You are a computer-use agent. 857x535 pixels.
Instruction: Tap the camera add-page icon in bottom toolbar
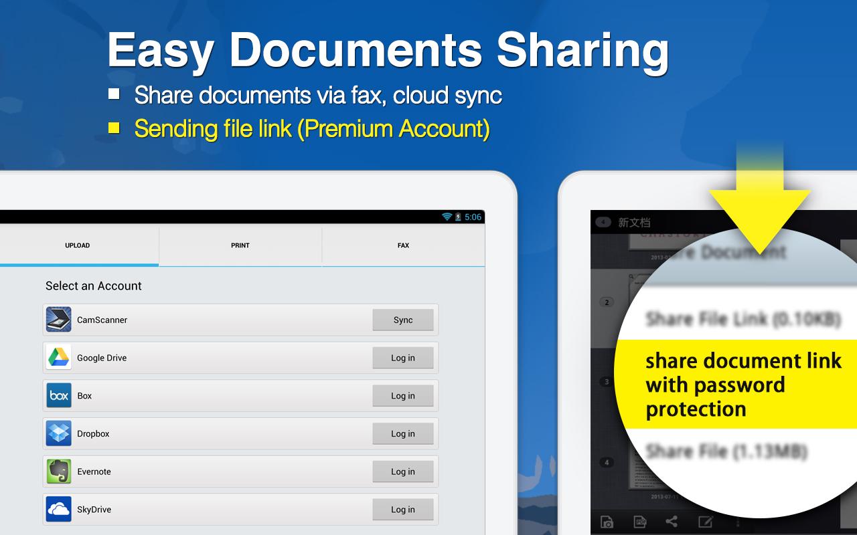(607, 522)
